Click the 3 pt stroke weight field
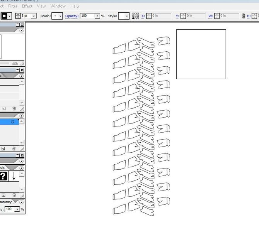This screenshot has height=231, width=259. [x=26, y=16]
